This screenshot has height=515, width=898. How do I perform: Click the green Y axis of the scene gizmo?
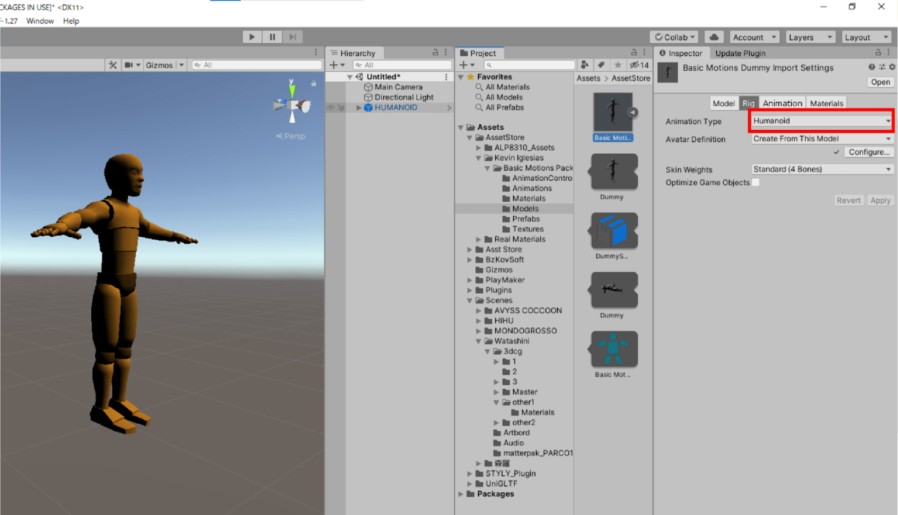[291, 89]
